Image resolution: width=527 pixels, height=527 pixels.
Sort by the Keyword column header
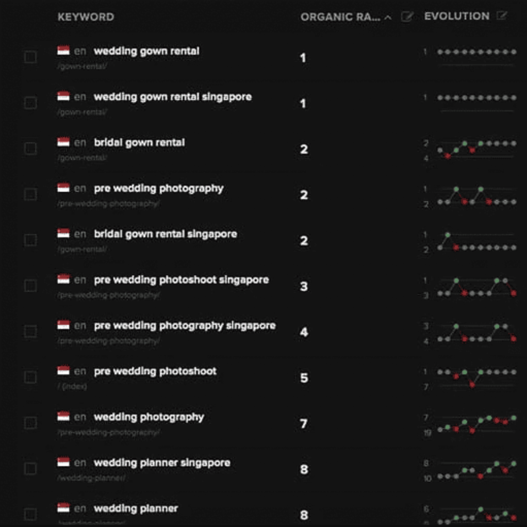pos(86,17)
